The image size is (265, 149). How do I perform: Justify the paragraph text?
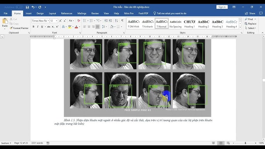[x=97, y=27]
